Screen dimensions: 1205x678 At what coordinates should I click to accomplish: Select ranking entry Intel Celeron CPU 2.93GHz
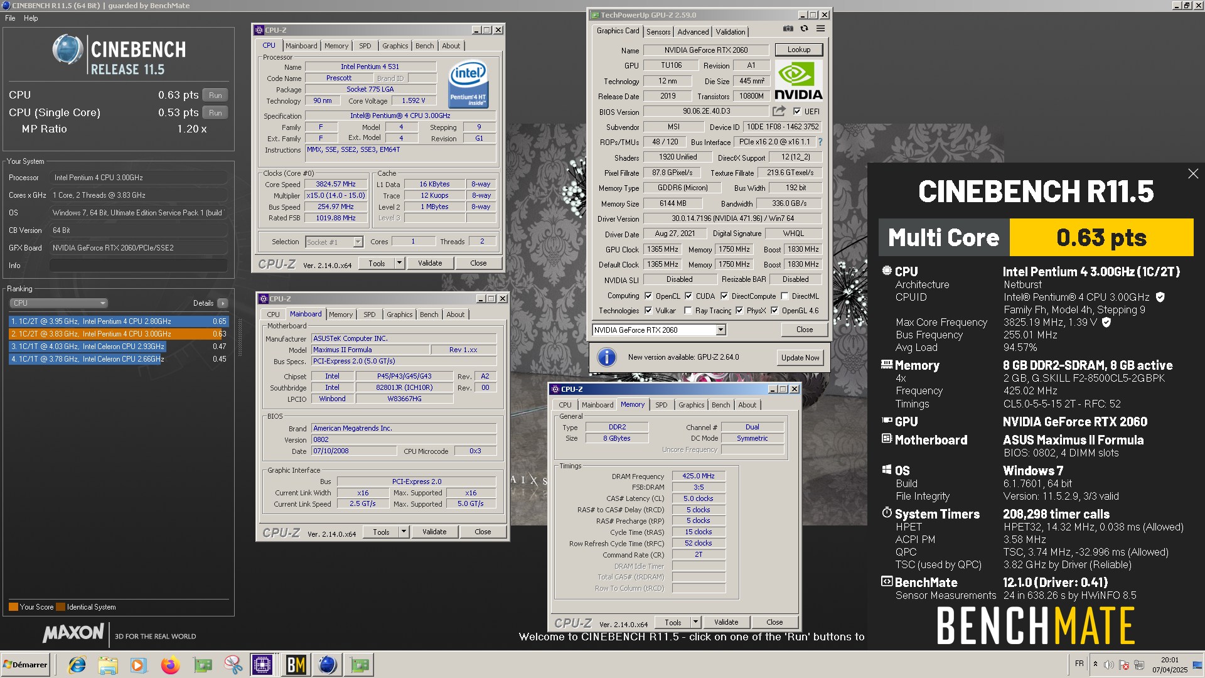119,347
